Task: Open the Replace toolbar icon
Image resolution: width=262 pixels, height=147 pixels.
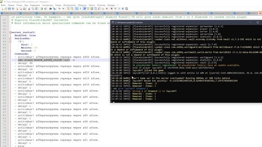Action: tap(54, 9)
